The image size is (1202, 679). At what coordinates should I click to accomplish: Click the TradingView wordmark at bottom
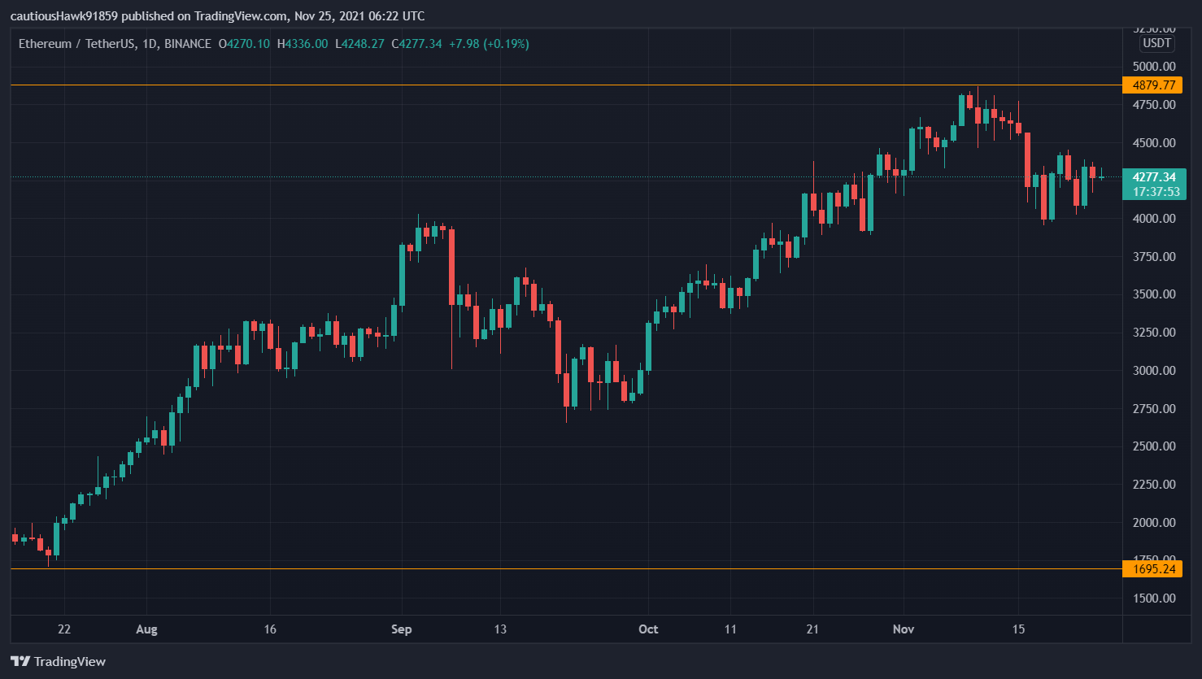[72, 661]
